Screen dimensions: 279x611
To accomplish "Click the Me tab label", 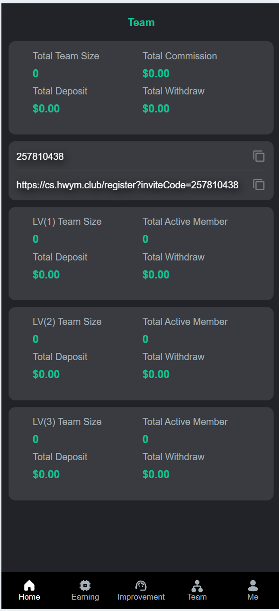I will (x=253, y=597).
